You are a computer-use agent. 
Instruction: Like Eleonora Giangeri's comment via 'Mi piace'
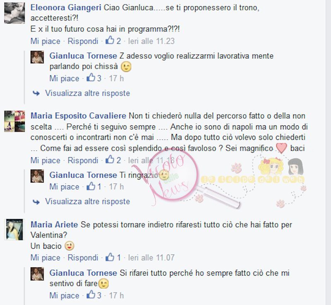click(46, 41)
